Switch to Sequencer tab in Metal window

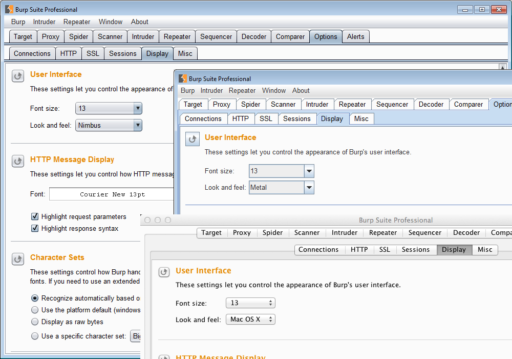392,104
